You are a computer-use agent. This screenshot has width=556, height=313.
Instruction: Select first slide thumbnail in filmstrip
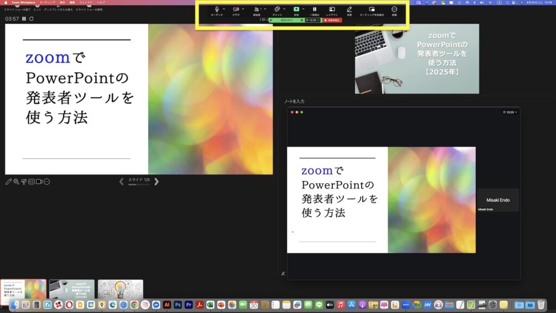click(23, 292)
